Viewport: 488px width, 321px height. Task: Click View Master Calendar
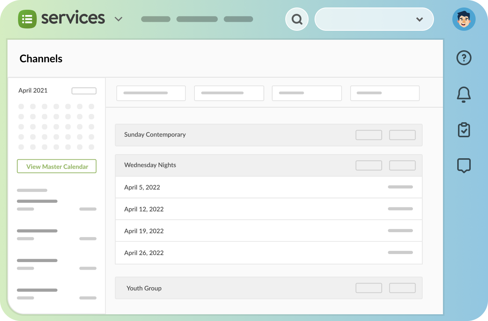pos(56,166)
